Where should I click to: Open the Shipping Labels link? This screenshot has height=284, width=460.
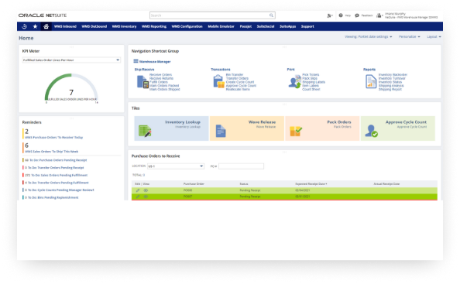pyautogui.click(x=314, y=82)
